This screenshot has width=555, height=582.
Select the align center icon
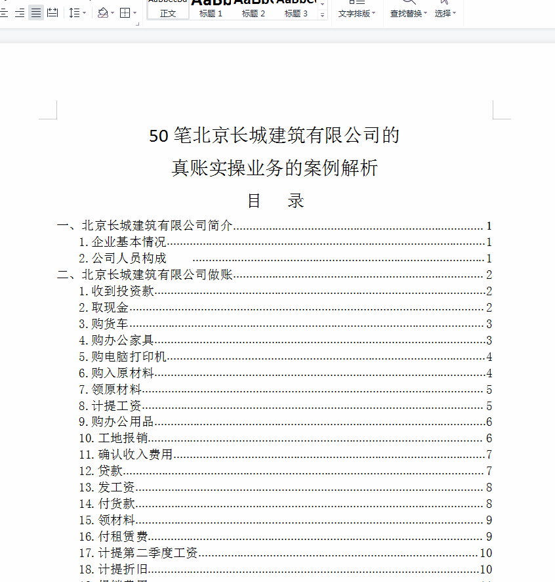pyautogui.click(x=4, y=12)
